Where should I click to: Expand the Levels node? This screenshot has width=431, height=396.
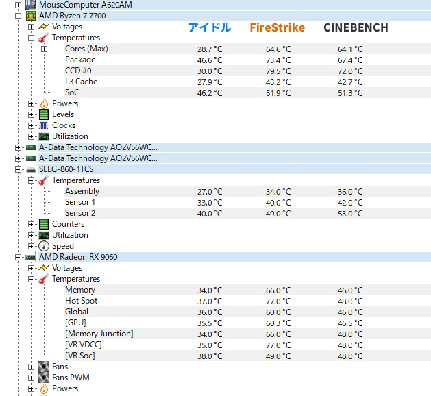[32, 114]
